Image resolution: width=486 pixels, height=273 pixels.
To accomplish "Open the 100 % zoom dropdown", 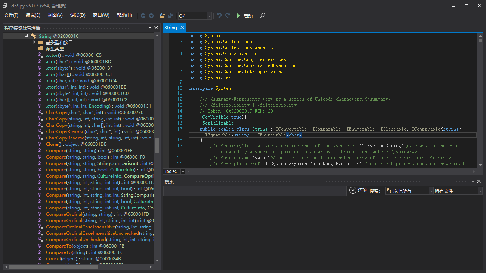I will [x=183, y=172].
